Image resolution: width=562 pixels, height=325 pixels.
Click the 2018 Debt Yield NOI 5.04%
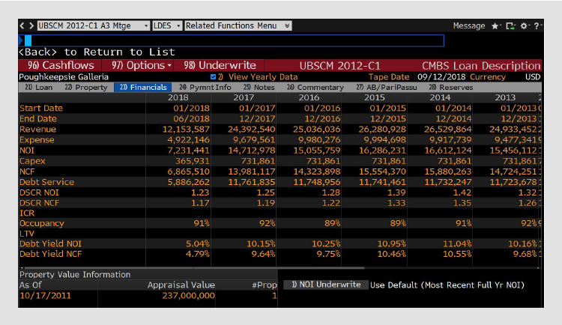[x=198, y=243]
